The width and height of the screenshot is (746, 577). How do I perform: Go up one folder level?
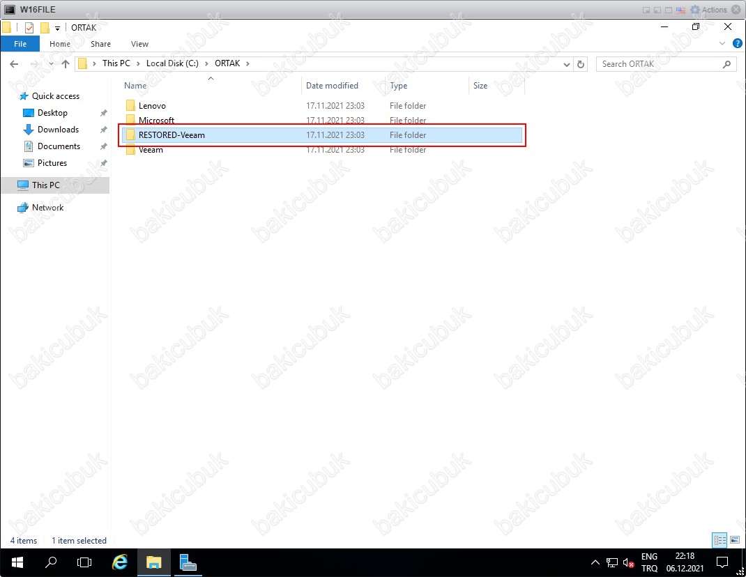66,63
